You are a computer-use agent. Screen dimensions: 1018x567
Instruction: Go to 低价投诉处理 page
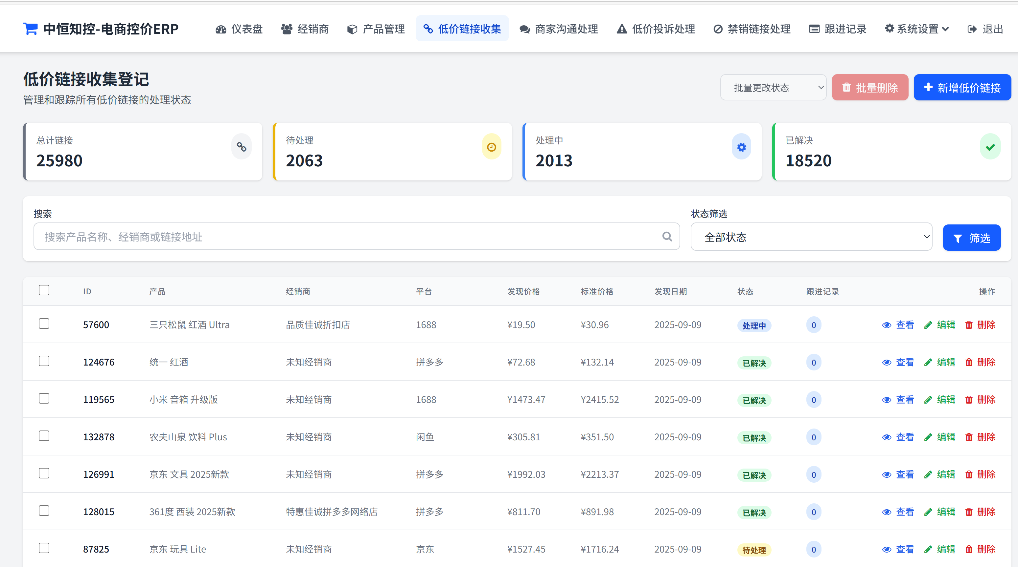(656, 29)
